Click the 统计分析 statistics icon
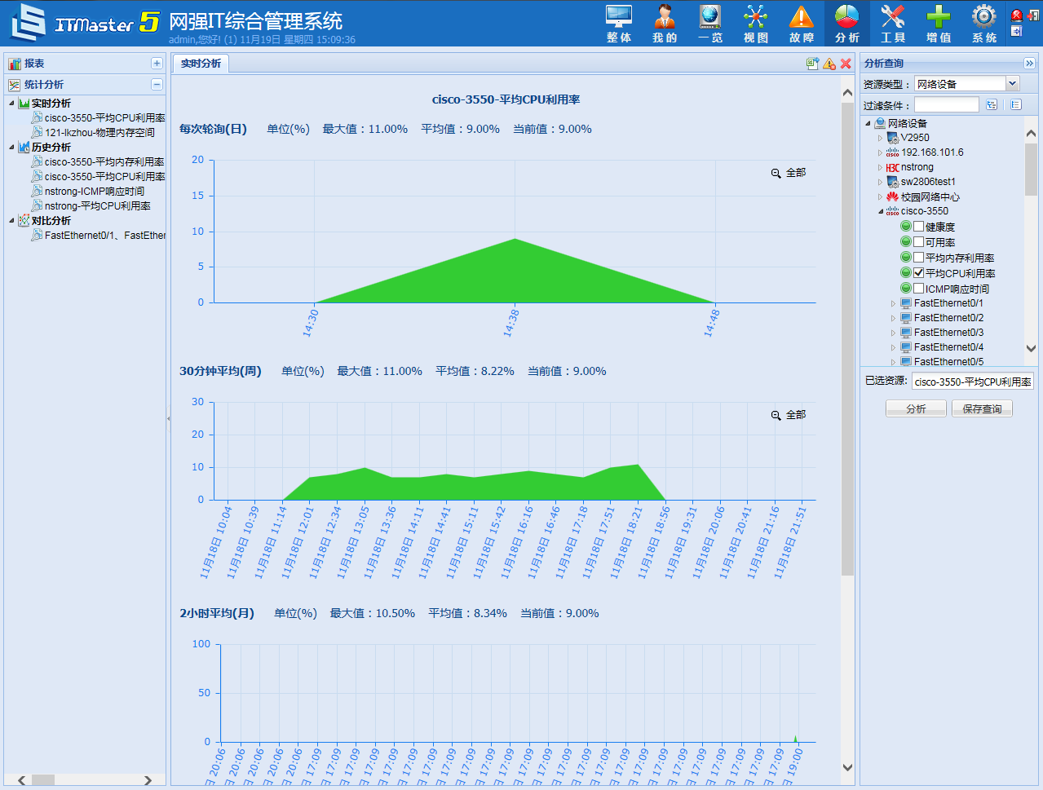Image resolution: width=1043 pixels, height=790 pixels. 15,85
